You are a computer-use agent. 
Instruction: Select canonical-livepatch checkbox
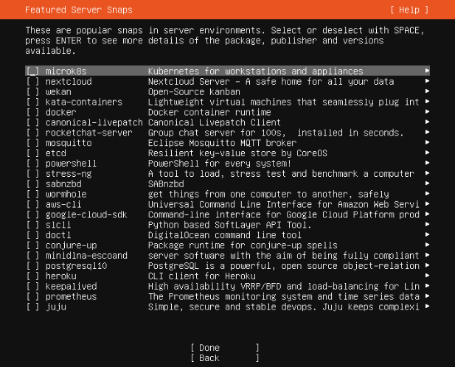(x=32, y=122)
